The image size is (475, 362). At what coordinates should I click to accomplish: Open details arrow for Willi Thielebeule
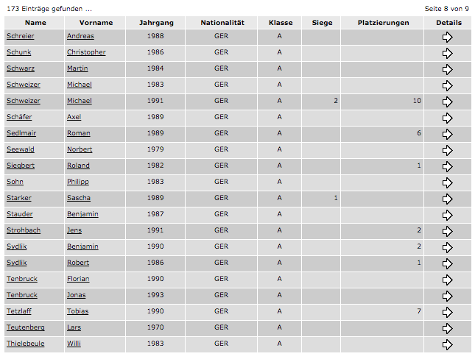point(447,344)
